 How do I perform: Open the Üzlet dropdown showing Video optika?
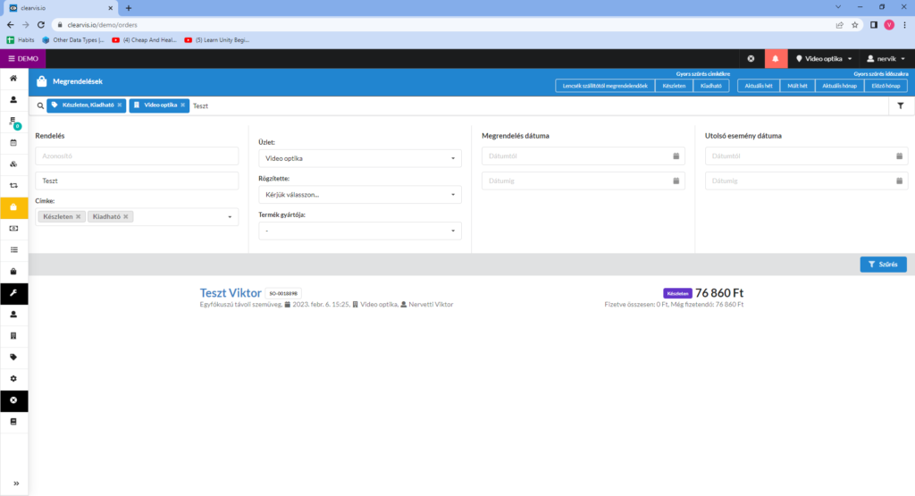tap(359, 158)
